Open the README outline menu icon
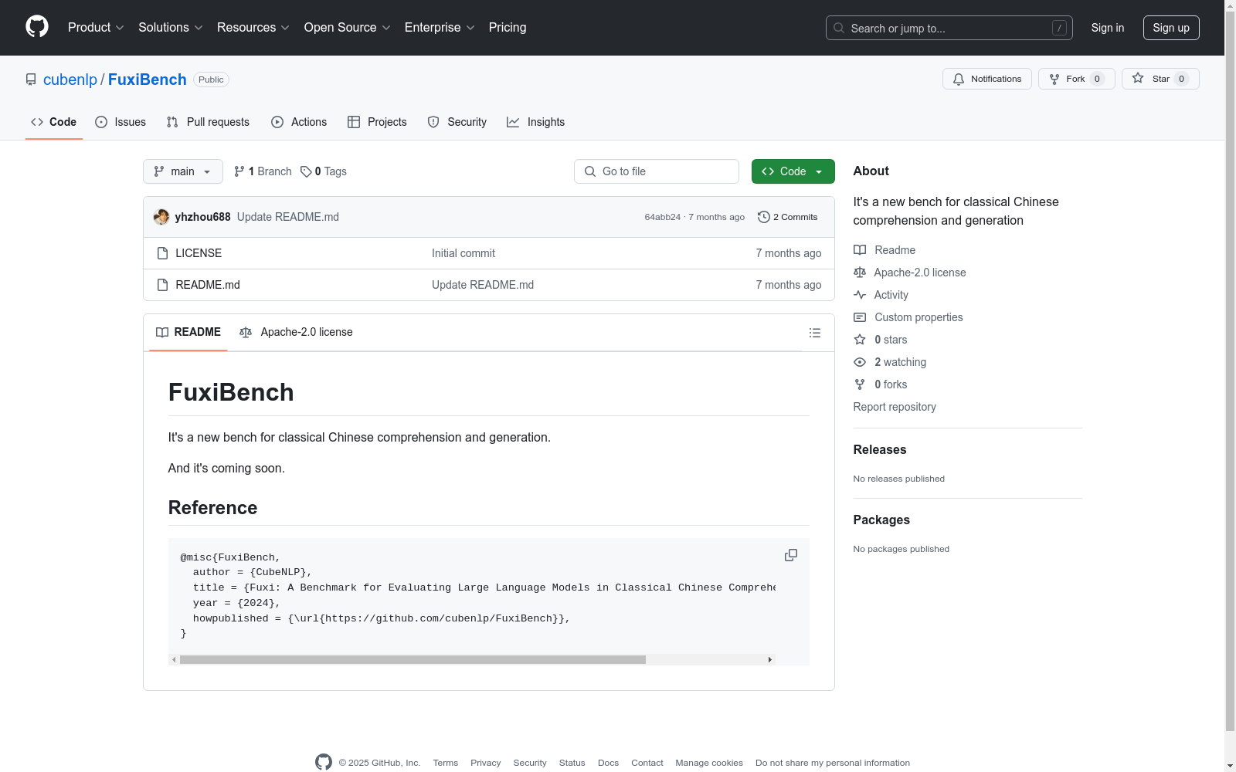Image resolution: width=1236 pixels, height=772 pixels. 815,333
